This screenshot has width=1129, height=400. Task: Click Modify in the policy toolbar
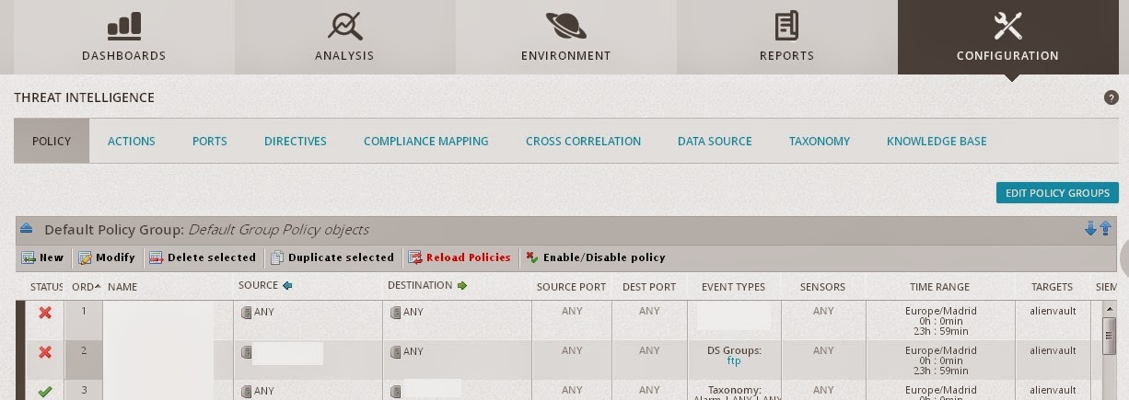107,257
